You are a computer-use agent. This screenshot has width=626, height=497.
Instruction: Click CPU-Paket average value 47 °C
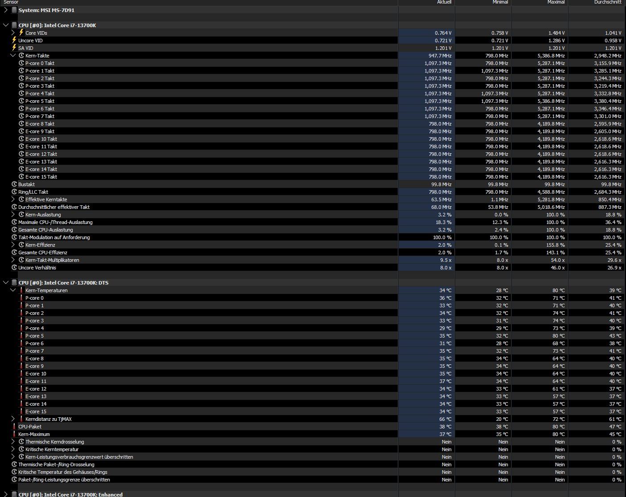[x=615, y=427]
